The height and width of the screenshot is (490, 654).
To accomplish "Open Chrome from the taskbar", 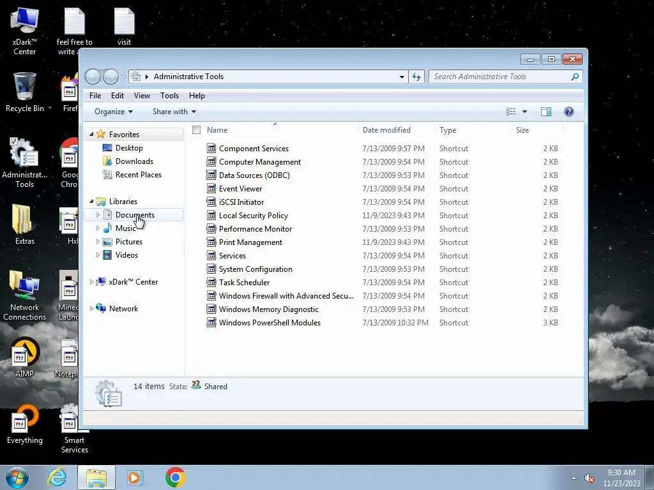I will point(175,477).
